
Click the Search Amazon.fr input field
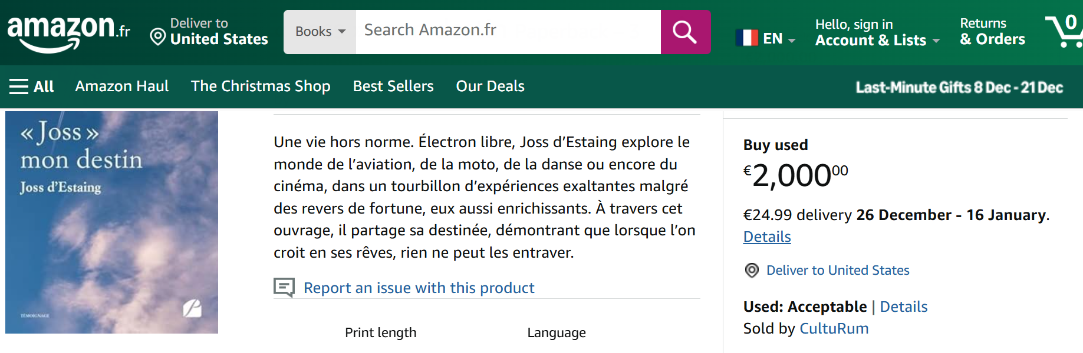tap(508, 32)
